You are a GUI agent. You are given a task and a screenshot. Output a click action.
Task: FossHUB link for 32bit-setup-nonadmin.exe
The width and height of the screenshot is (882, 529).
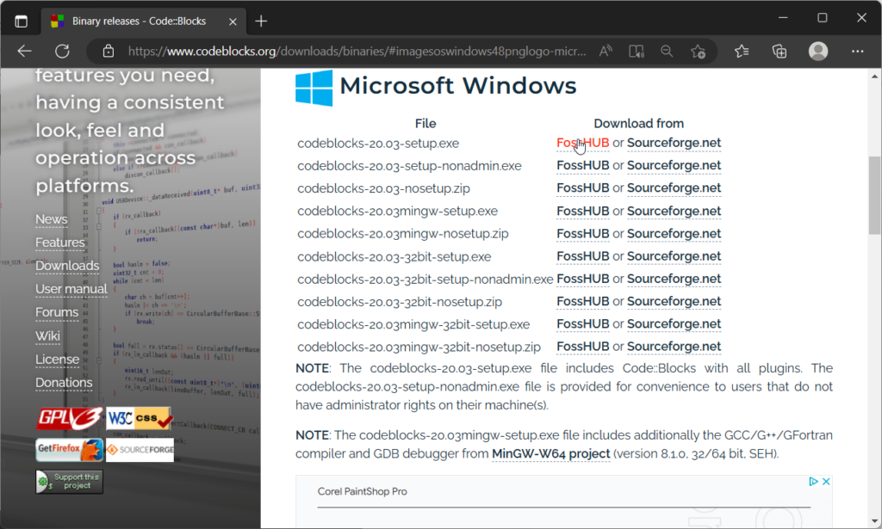click(583, 279)
